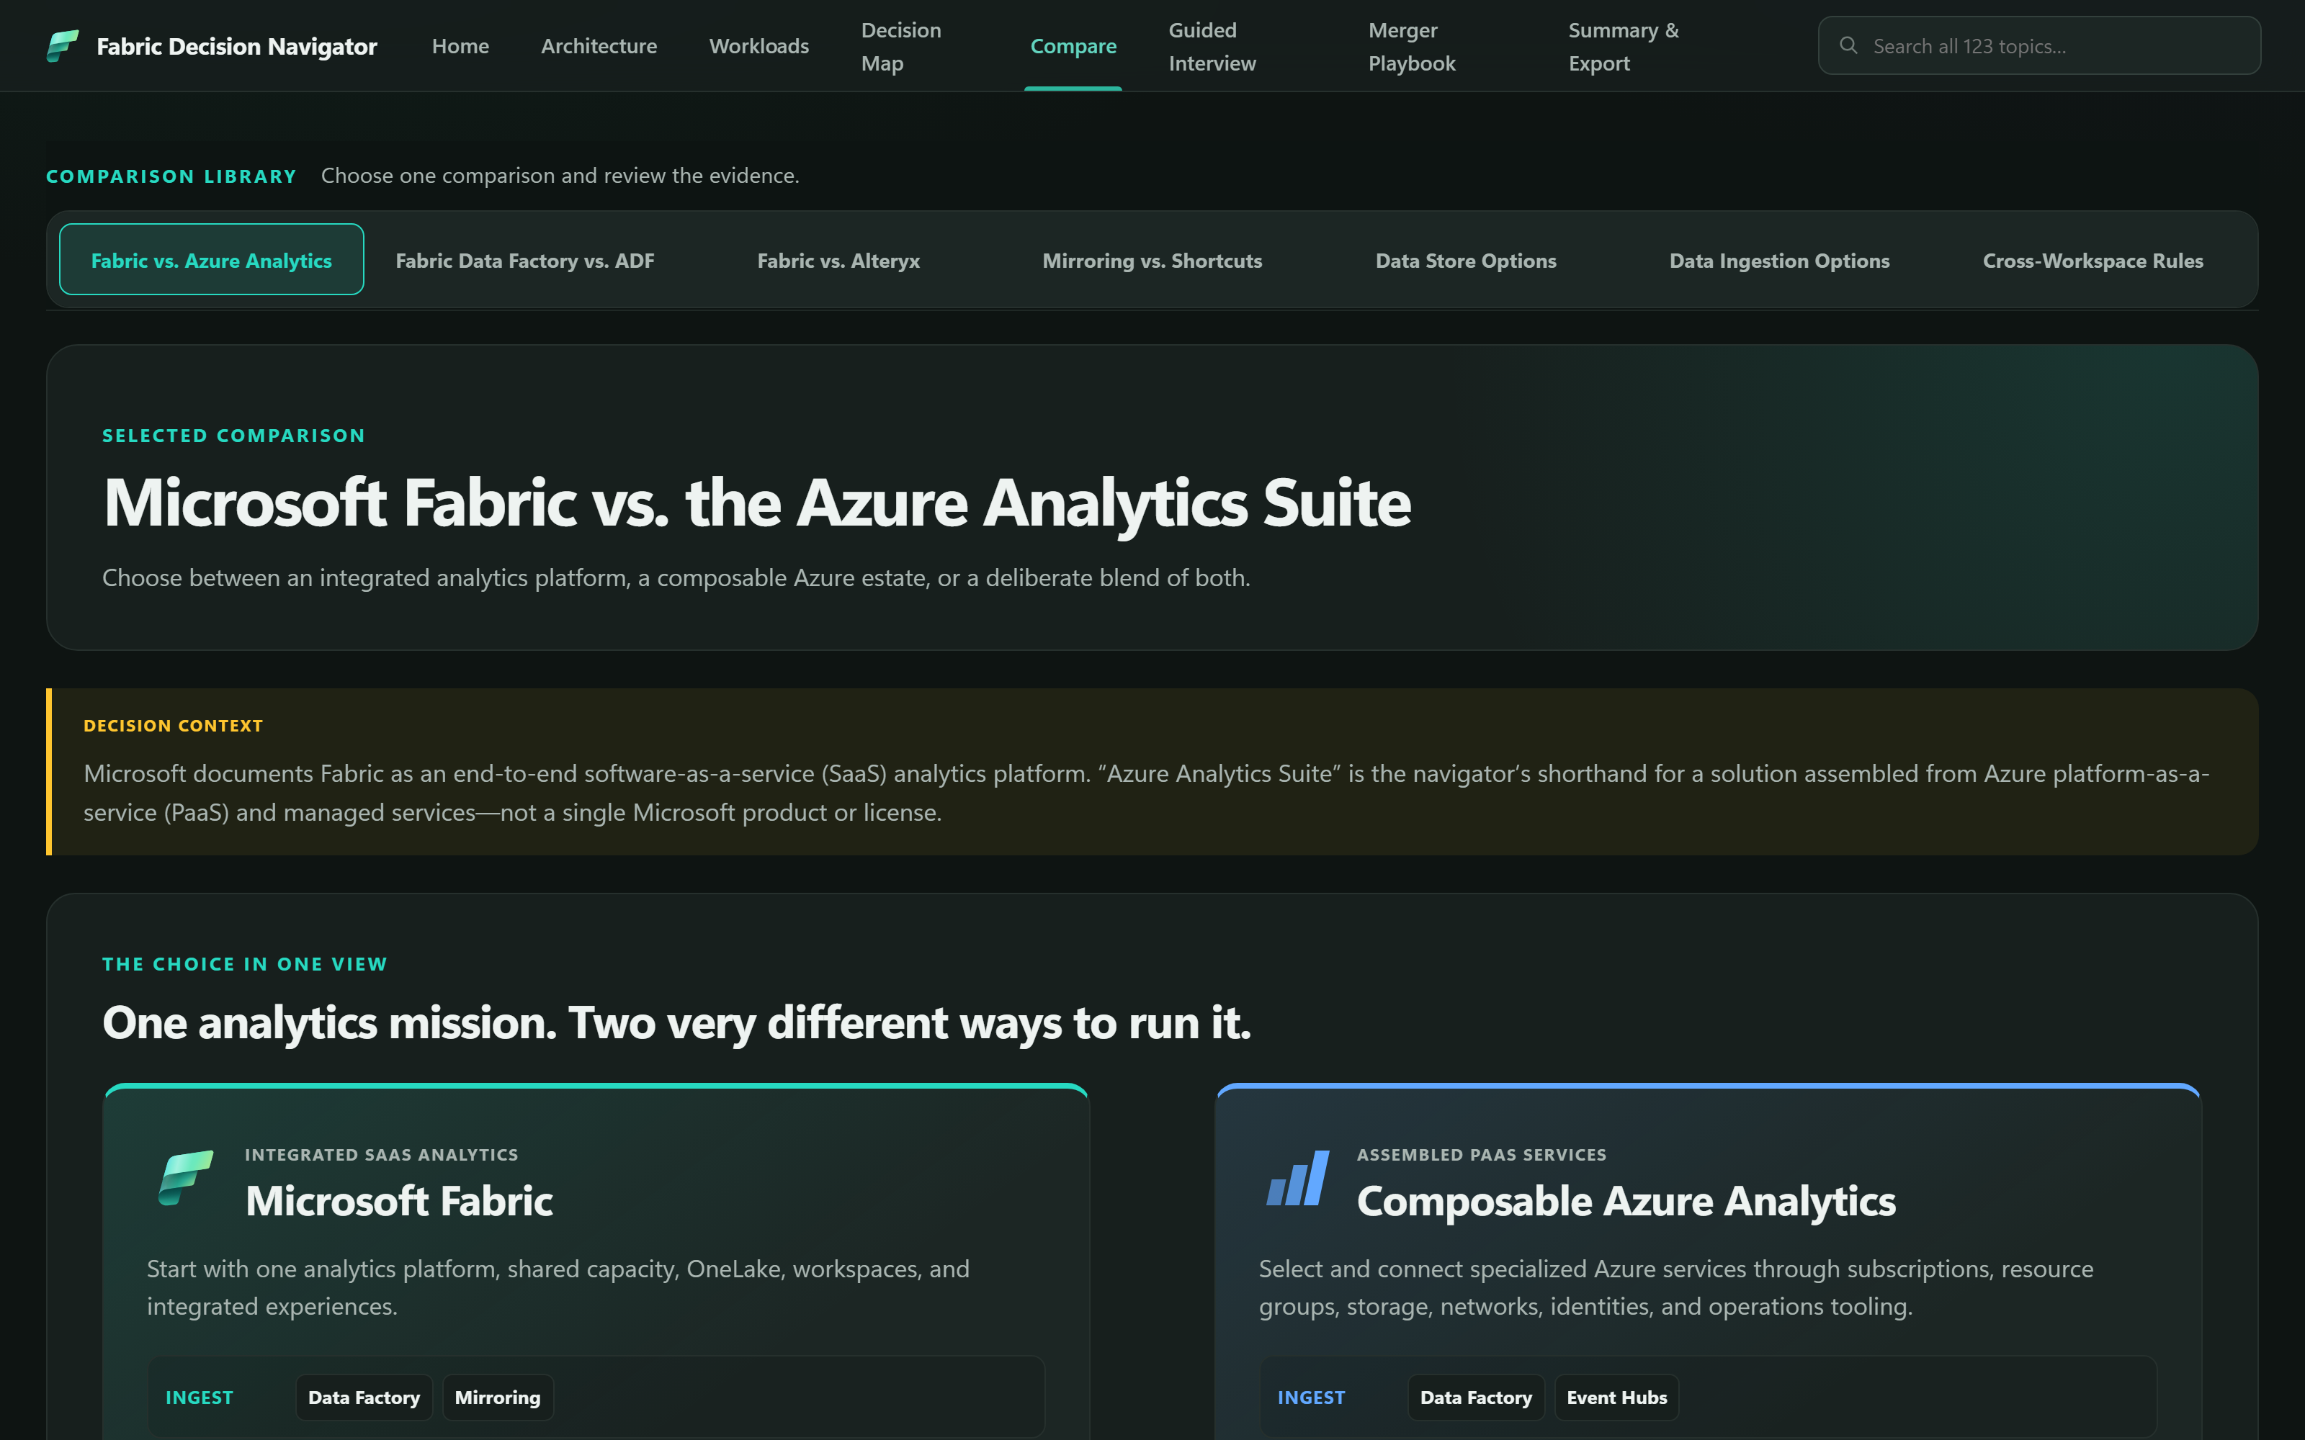Select the Fabric vs. Azure Analytics tab
Viewport: 2305px width, 1440px height.
point(212,260)
